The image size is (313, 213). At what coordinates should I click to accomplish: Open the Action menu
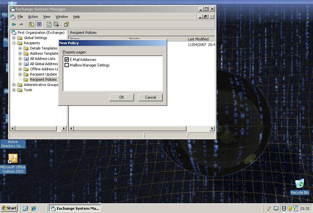coord(33,17)
